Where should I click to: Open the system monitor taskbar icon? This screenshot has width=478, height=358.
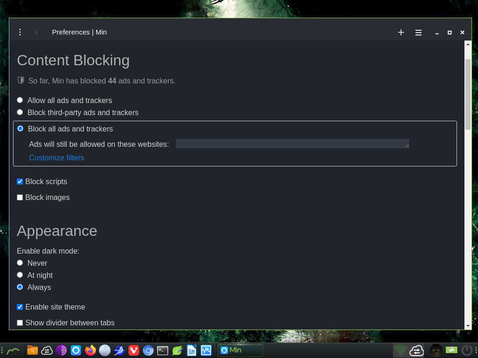(206, 351)
